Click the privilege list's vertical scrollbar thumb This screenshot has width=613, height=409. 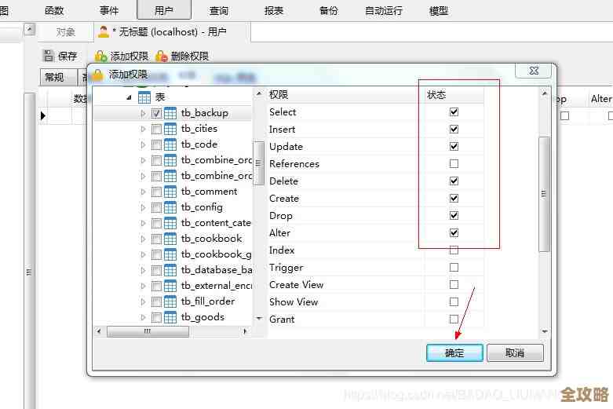(544, 194)
